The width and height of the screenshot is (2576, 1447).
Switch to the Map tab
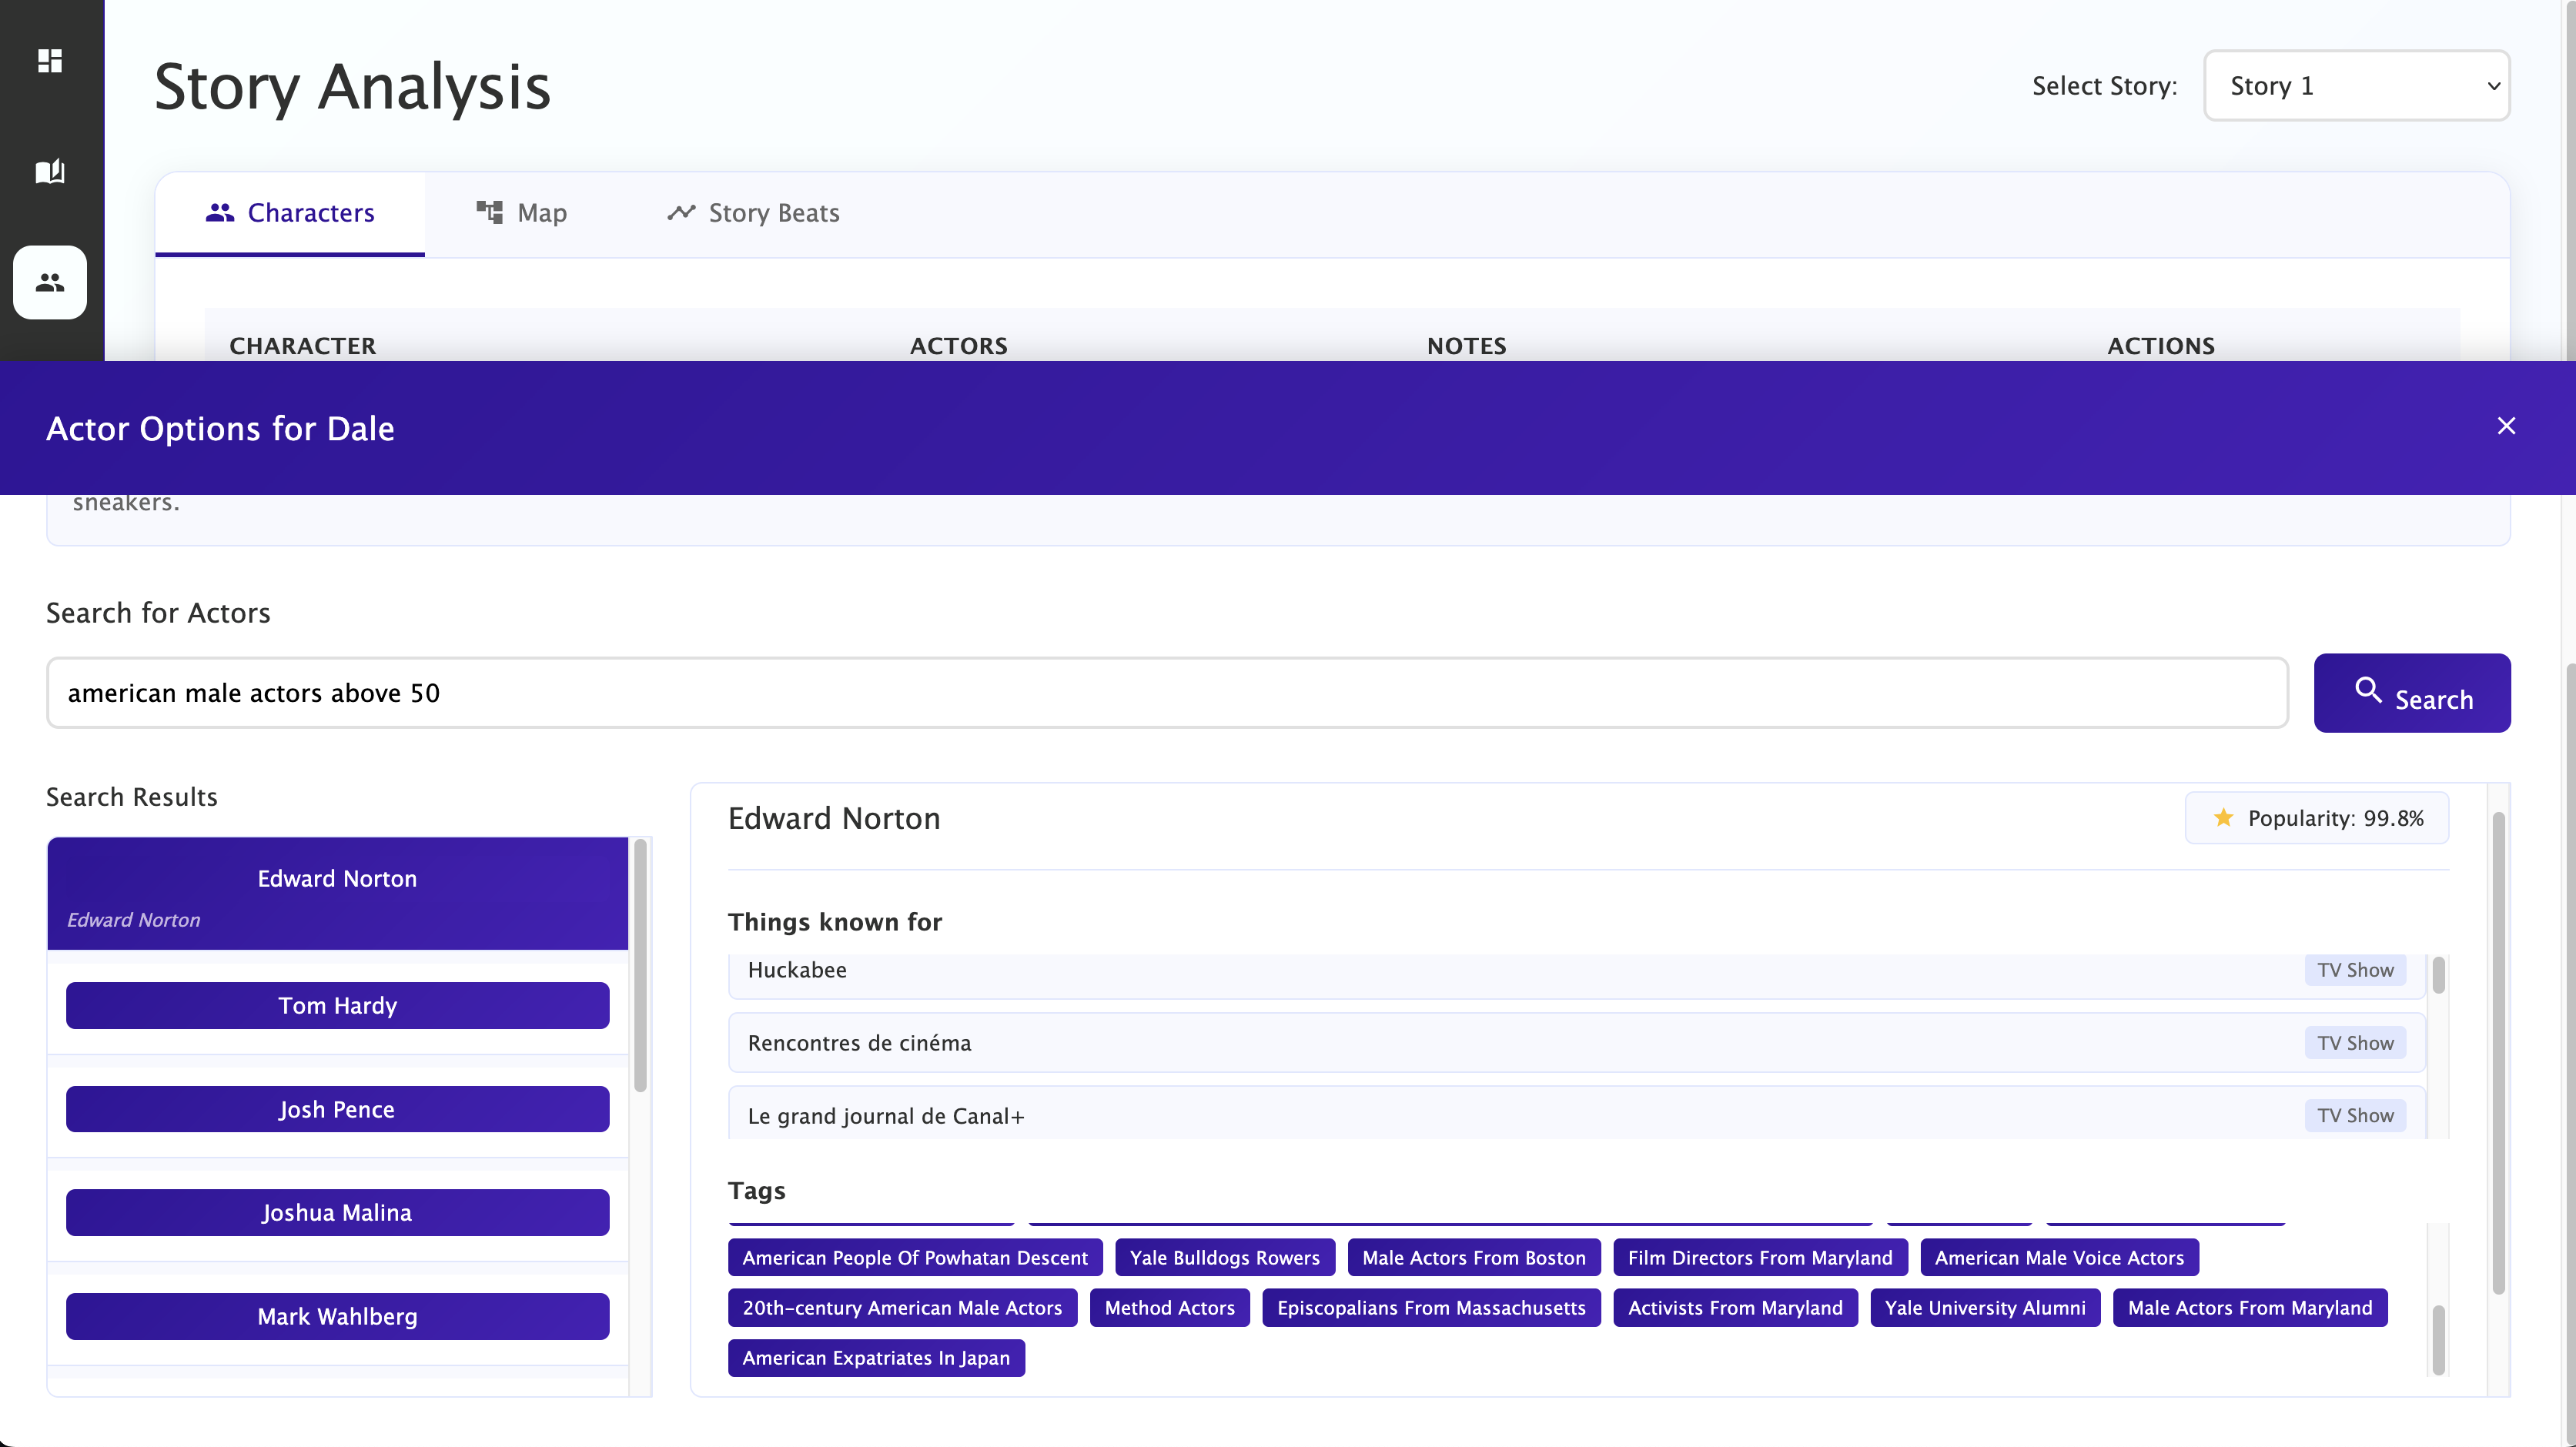(522, 213)
